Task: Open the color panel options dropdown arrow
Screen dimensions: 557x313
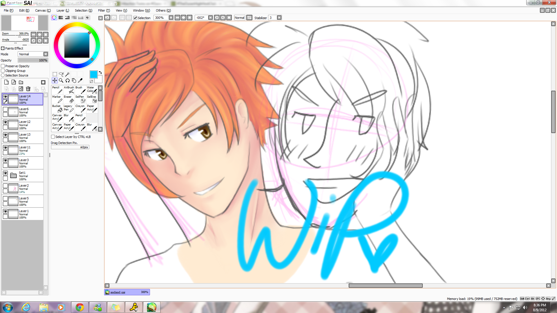Action: click(x=100, y=18)
